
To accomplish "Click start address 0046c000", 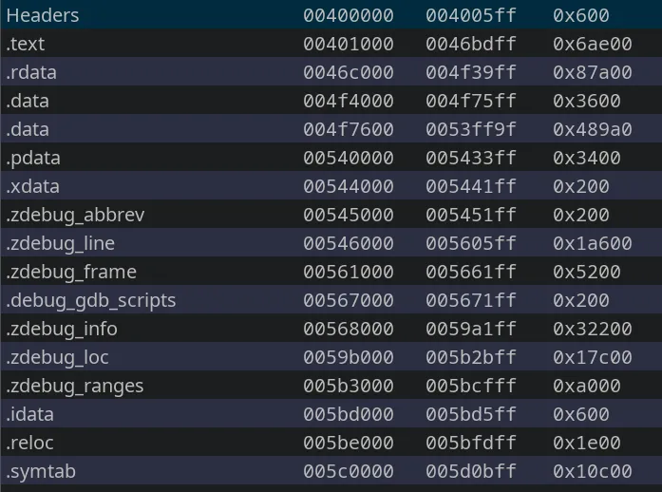I will click(x=349, y=72).
